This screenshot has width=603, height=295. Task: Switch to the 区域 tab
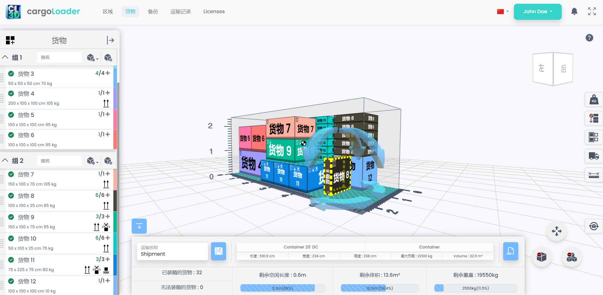pyautogui.click(x=107, y=11)
